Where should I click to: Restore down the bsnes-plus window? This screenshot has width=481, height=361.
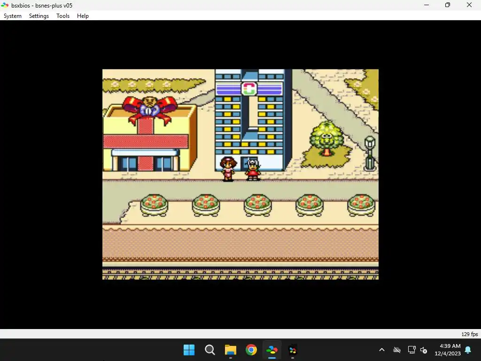[x=448, y=5]
